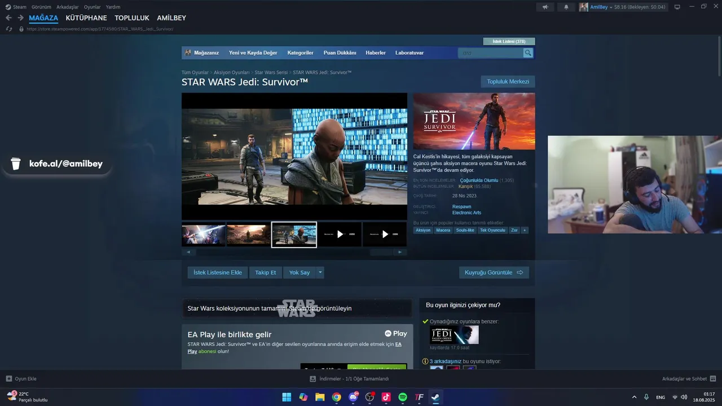The image size is (722, 406).
Task: Open the Oyunlar menu
Action: tap(93, 7)
